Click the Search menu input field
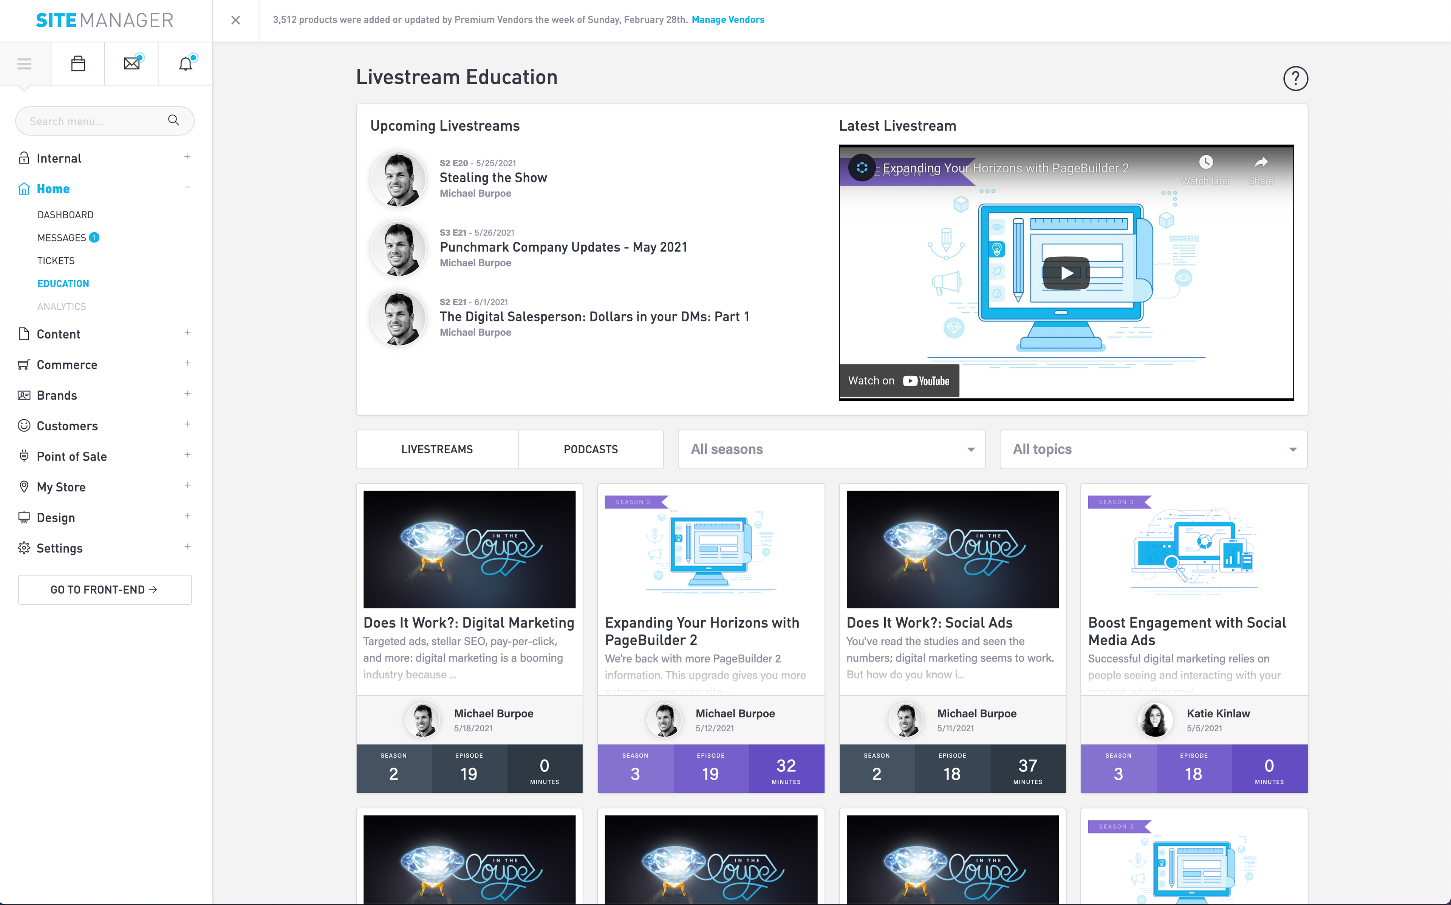The image size is (1451, 905). [x=105, y=121]
